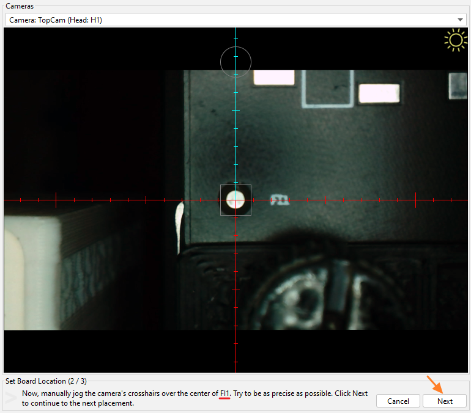Click the Cameras panel heading
The width and height of the screenshot is (471, 413).
pos(20,5)
